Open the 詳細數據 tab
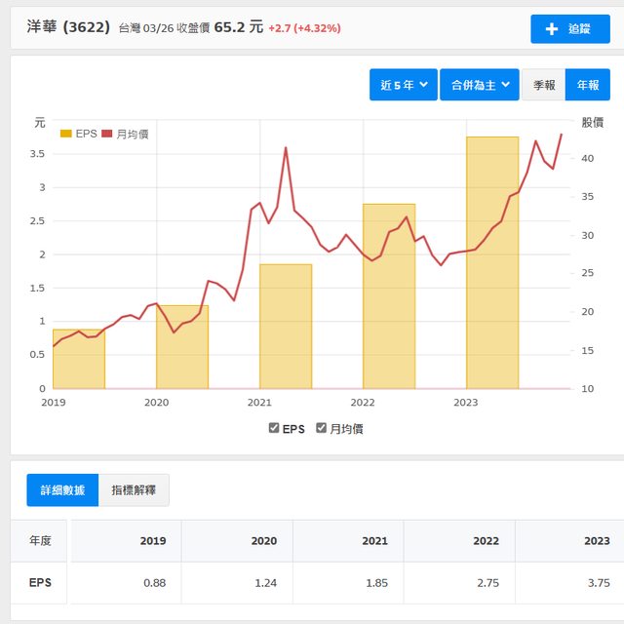624x624 pixels. click(62, 489)
